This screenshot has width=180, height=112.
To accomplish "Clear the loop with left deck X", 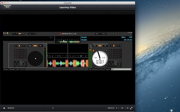I will tap(26, 62).
